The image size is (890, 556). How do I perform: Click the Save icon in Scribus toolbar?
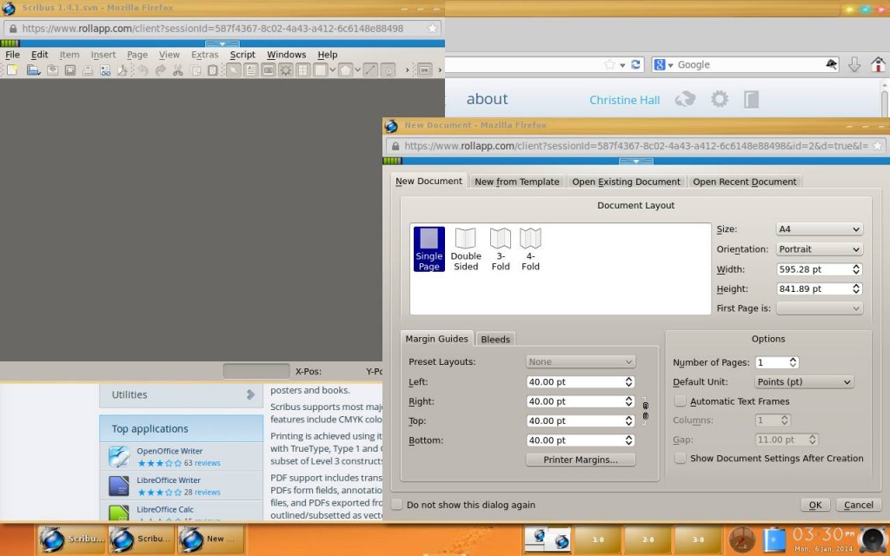pyautogui.click(x=52, y=70)
